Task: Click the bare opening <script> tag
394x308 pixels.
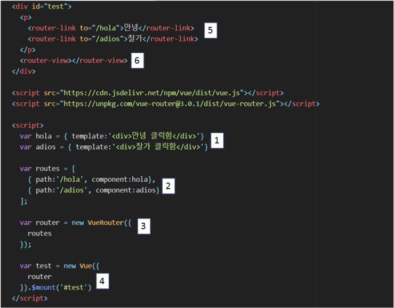Action: (28, 125)
